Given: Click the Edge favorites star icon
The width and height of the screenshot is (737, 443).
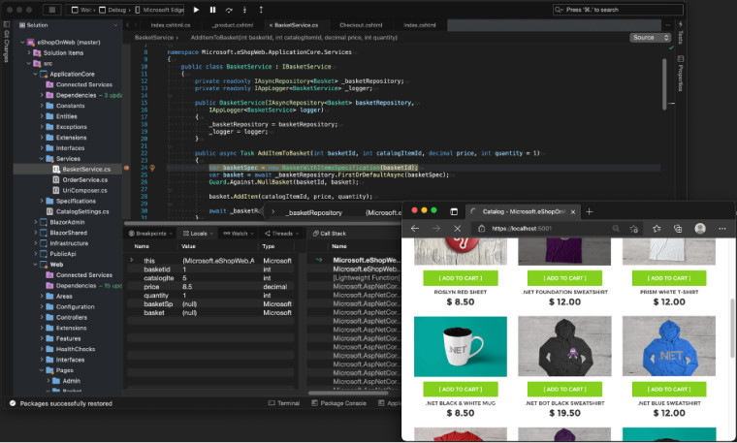Looking at the screenshot, I should (657, 229).
